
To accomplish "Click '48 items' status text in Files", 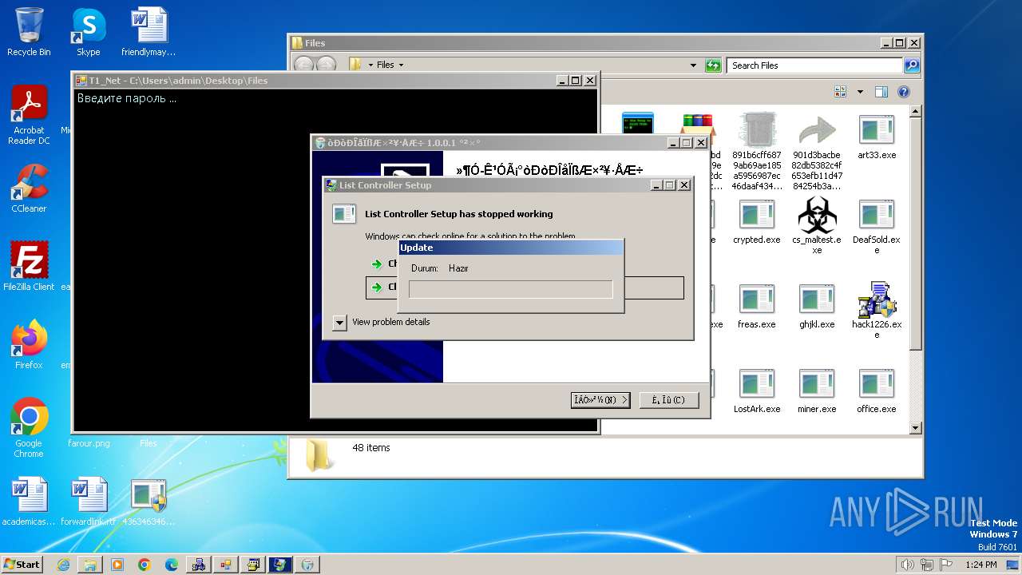I will click(371, 448).
